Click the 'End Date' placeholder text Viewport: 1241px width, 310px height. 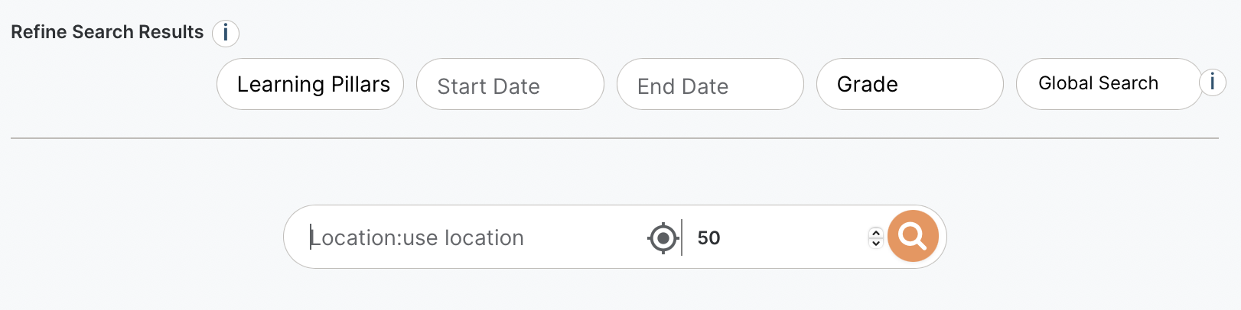(x=682, y=86)
